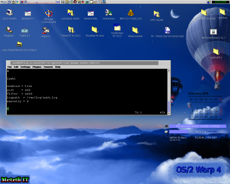Open the Assistance Center folder icon
Viewport: 230px width, 184px height.
click(70, 13)
